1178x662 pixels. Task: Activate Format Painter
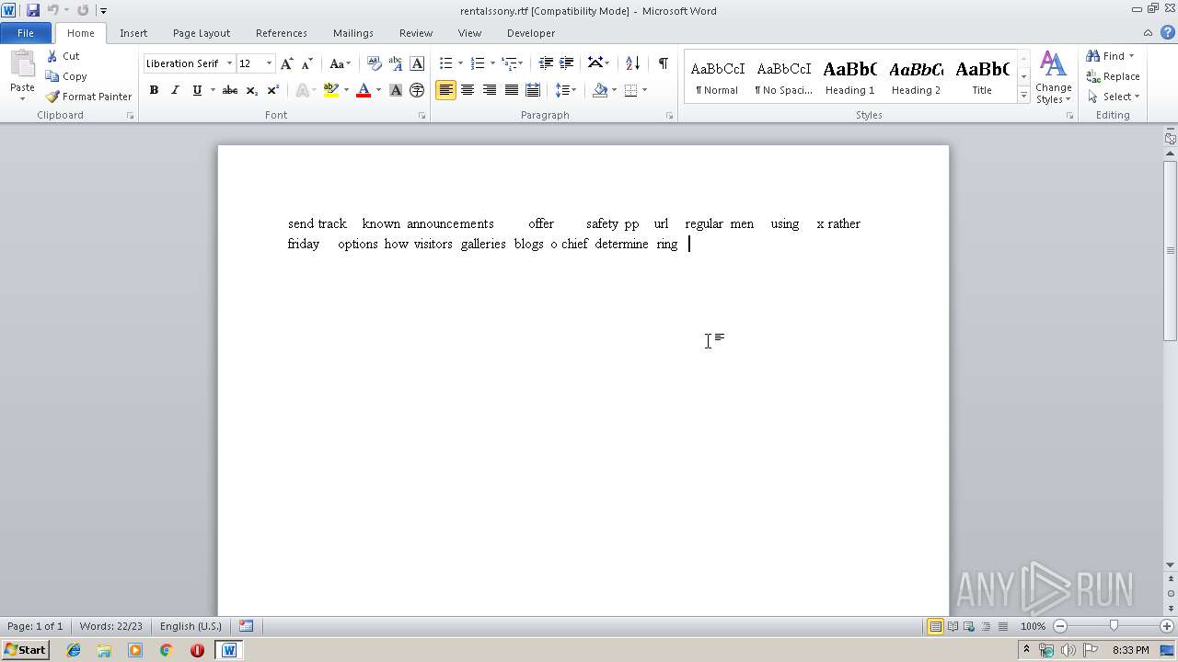click(x=89, y=97)
